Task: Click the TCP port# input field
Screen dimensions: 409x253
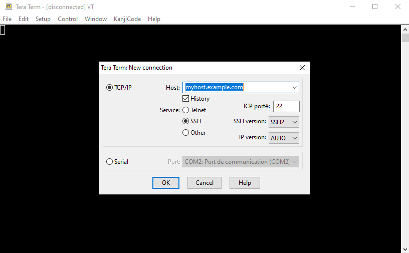Action: 286,106
